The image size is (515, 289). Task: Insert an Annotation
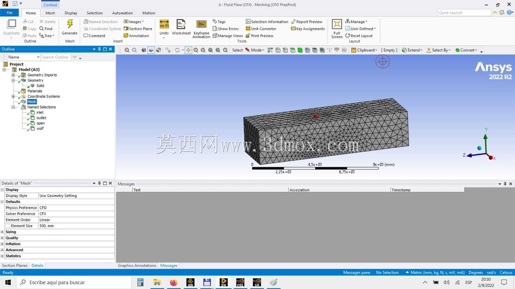(136, 36)
